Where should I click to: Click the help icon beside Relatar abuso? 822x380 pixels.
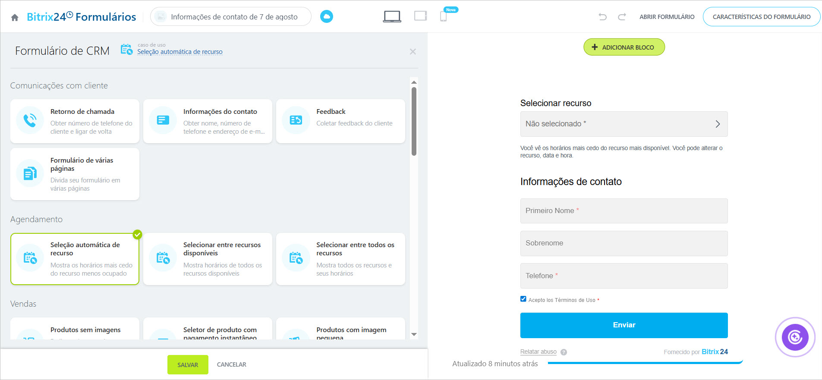(x=564, y=352)
